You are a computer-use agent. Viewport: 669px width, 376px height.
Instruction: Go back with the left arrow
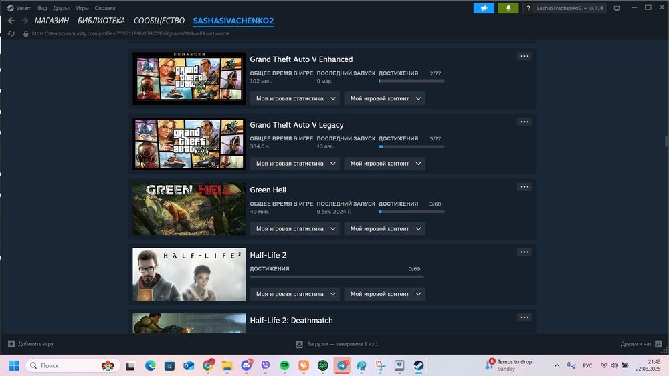point(11,21)
